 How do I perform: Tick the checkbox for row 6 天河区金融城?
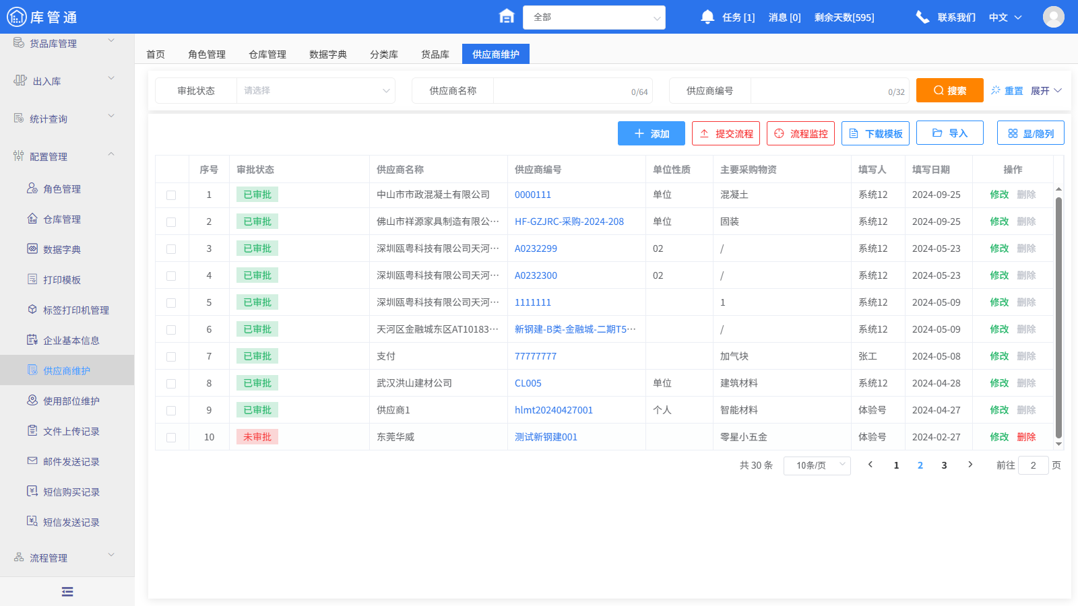coord(171,330)
